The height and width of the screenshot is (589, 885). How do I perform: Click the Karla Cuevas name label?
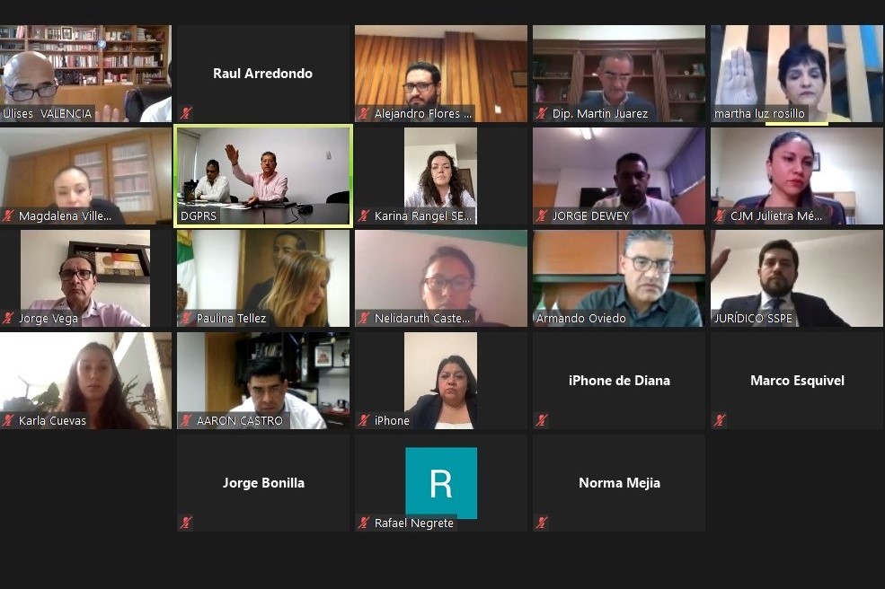tap(52, 420)
